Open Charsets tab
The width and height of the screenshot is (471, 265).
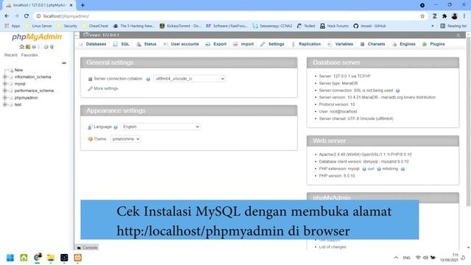point(372,44)
